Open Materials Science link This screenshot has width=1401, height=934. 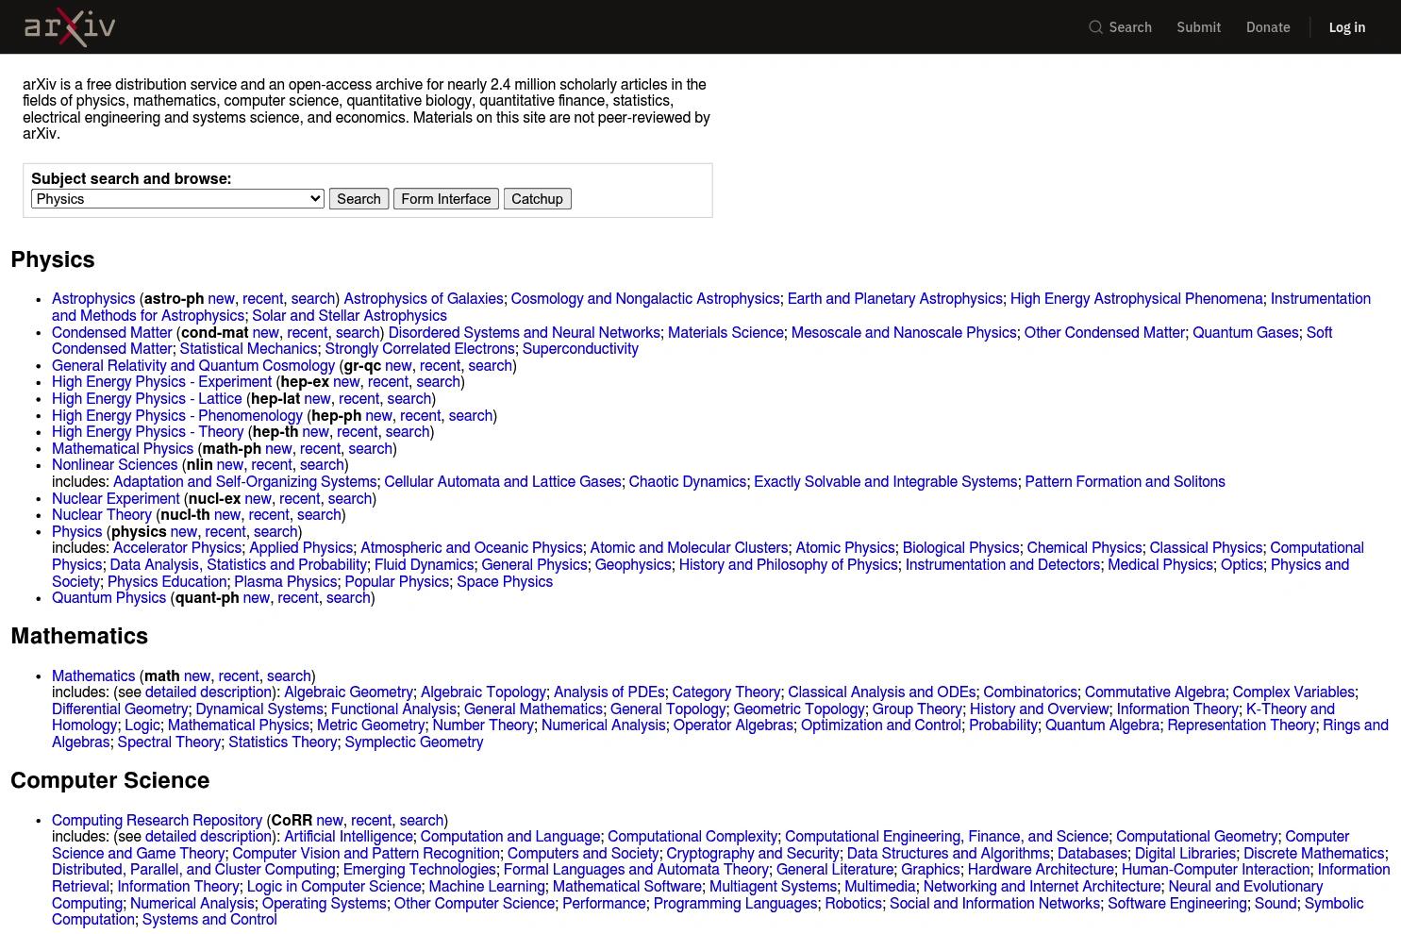[726, 333]
